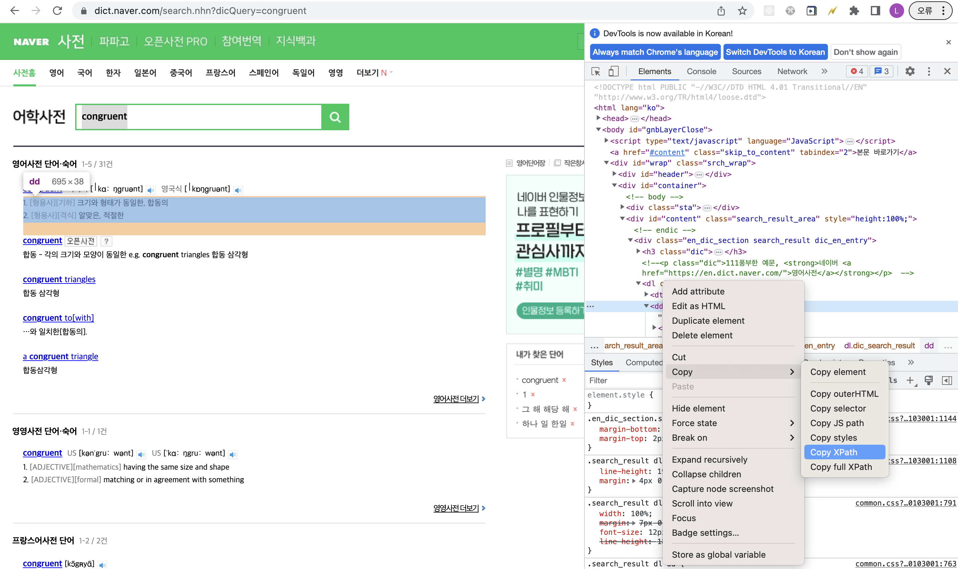Expand the head element node

click(x=598, y=118)
